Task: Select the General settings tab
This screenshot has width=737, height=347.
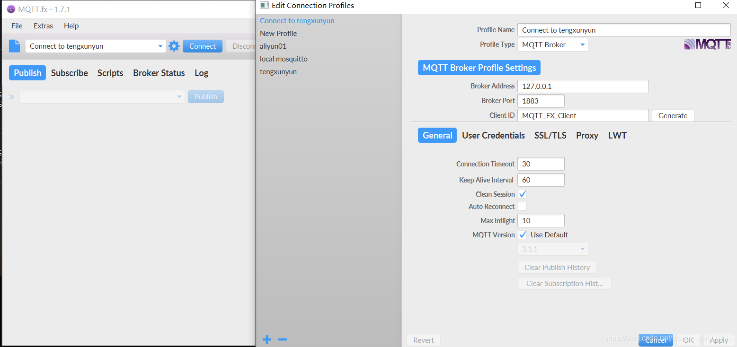Action: tap(437, 135)
